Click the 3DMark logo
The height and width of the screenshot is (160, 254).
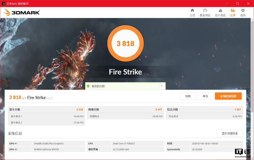pos(22,12)
